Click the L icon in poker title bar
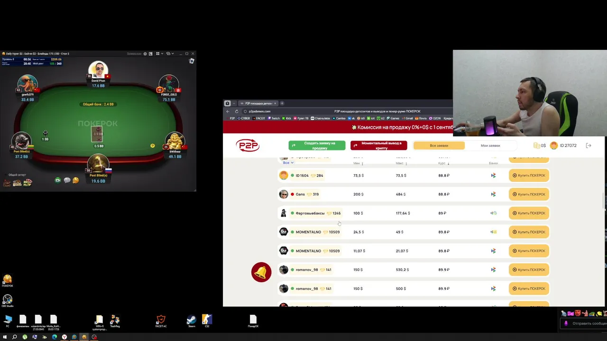This screenshot has height=341, width=607. tap(150, 54)
